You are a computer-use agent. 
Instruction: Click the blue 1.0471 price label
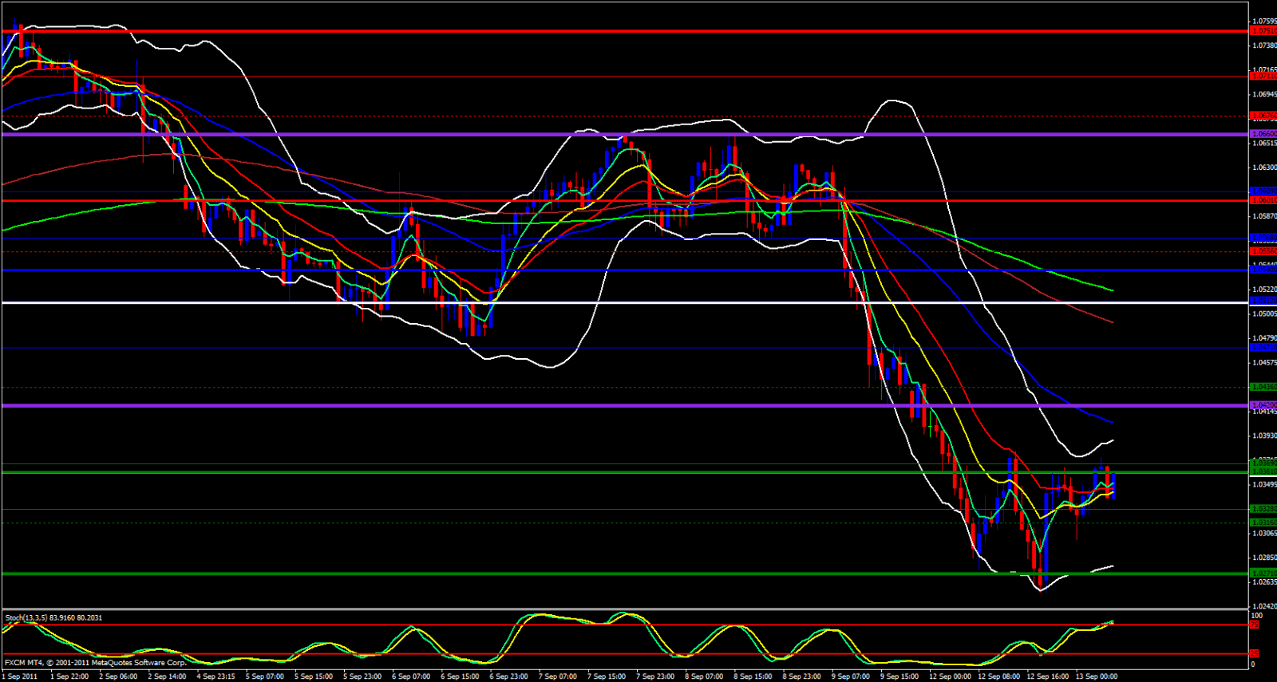[1263, 348]
